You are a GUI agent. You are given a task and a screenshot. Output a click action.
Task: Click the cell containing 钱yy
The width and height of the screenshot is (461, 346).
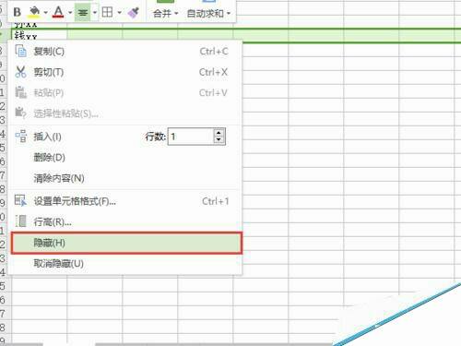click(x=40, y=35)
